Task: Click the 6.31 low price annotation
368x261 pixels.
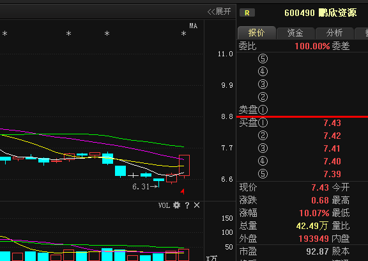Action: click(141, 187)
